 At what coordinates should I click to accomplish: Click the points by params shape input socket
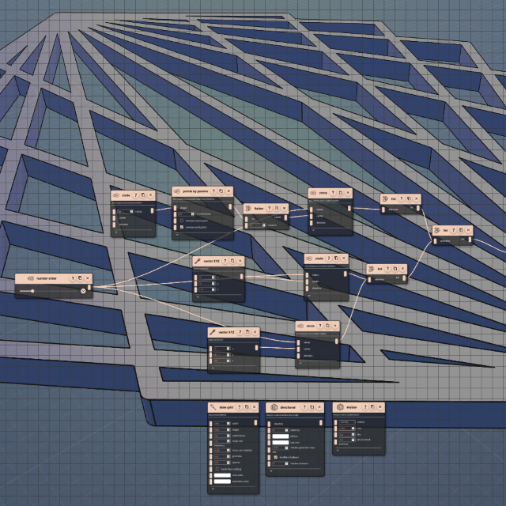click(176, 208)
